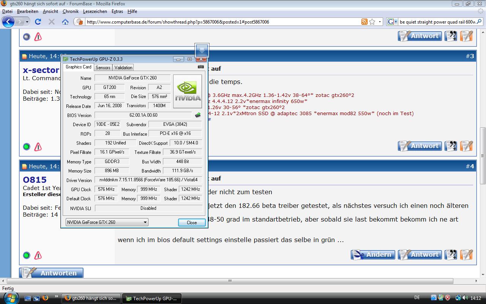Switch to the Sensors tab in GPU-Z
Image resolution: width=486 pixels, height=304 pixels.
click(103, 68)
